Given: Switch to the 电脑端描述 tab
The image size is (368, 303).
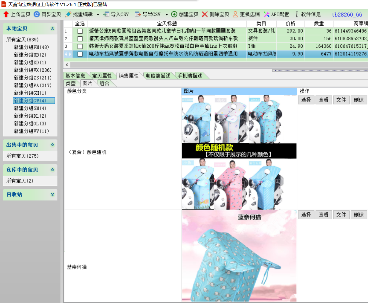Looking at the screenshot, I should 158,76.
